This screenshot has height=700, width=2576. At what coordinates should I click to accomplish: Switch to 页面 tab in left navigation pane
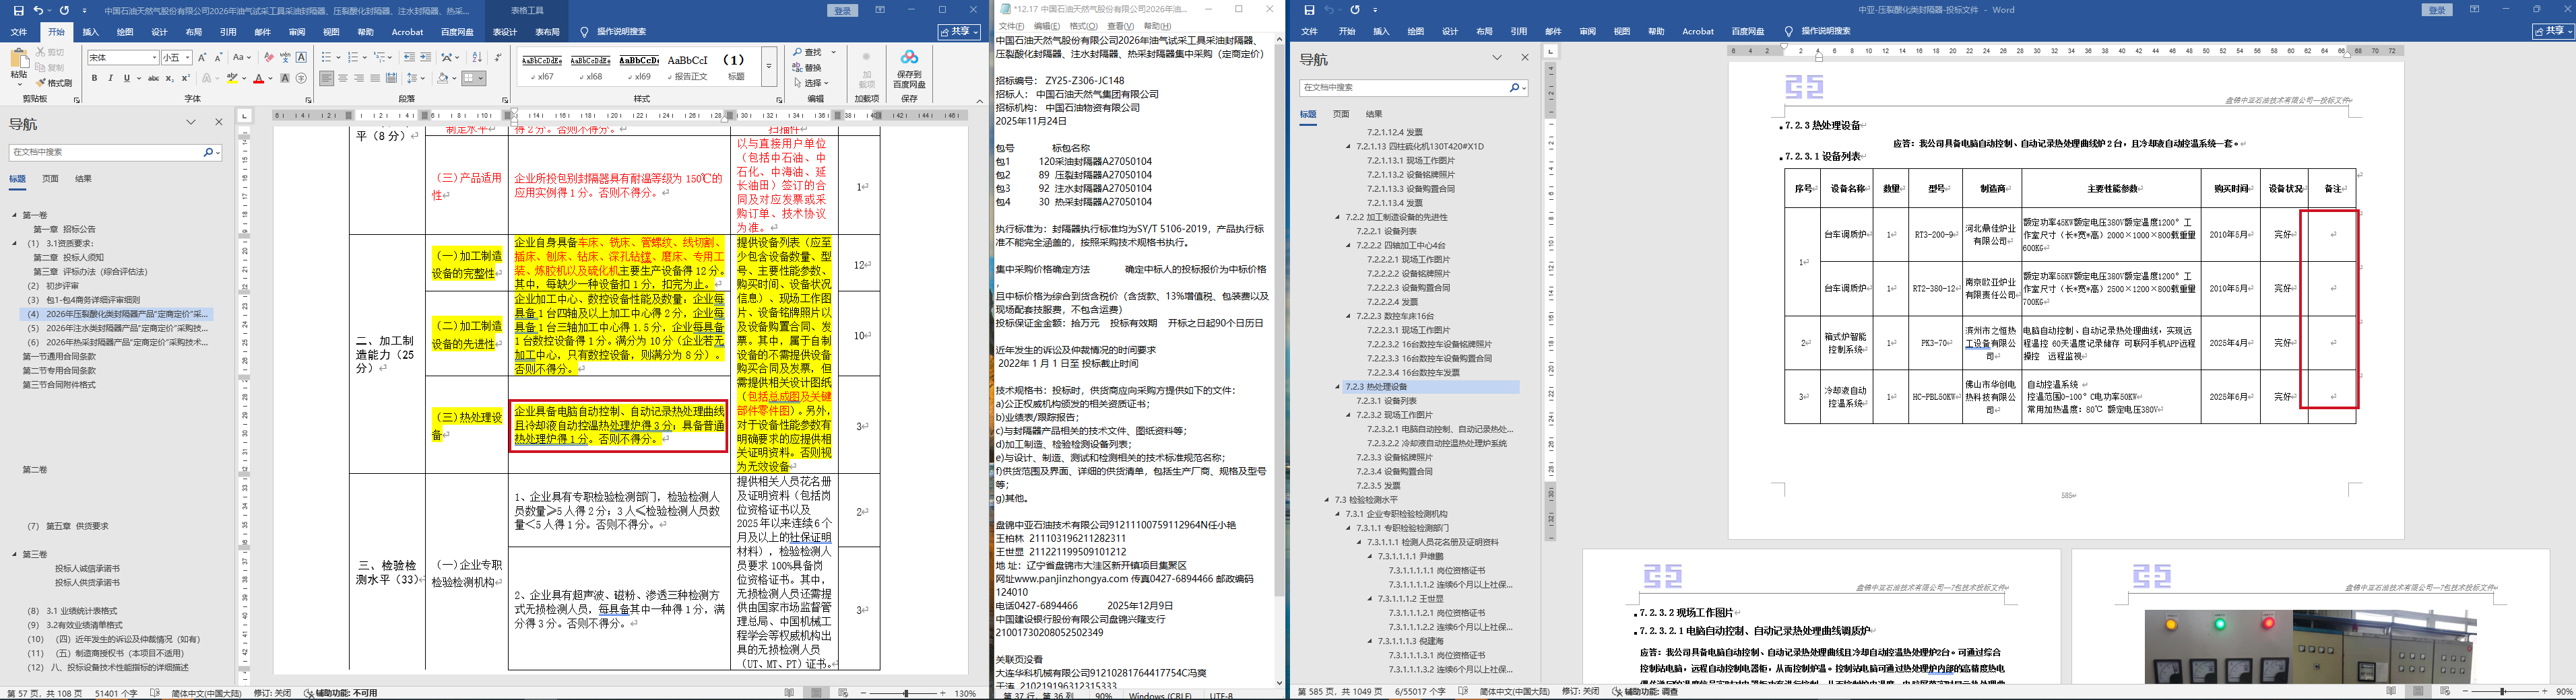pos(50,179)
